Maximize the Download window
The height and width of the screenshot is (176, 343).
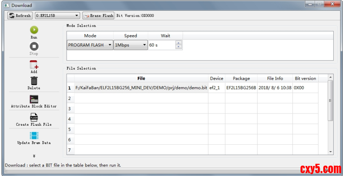pos(320,4)
